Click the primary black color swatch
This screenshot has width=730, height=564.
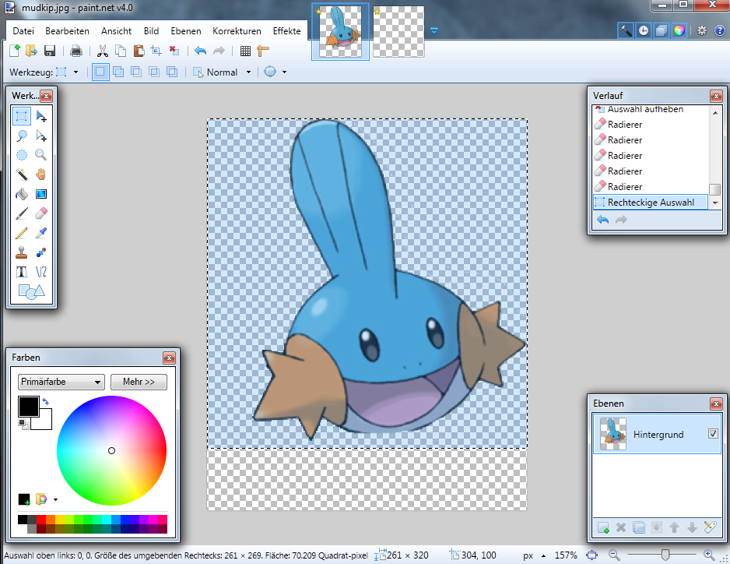[28, 407]
